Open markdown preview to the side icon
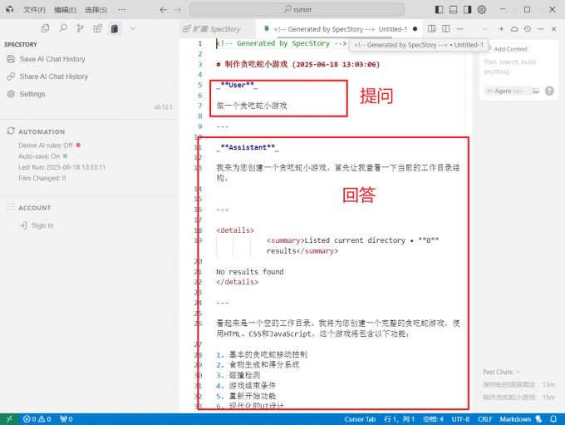This screenshot has width=565, height=425. pos(432,28)
